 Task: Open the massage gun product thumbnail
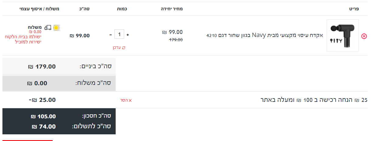pos(342,35)
